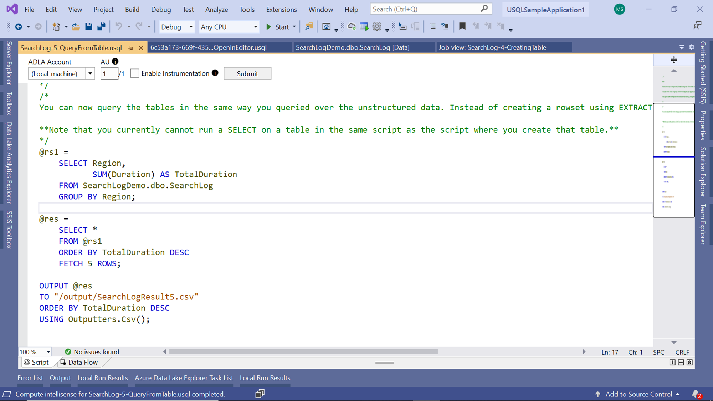Open the Any CPU platform dropdown

[x=255, y=27]
